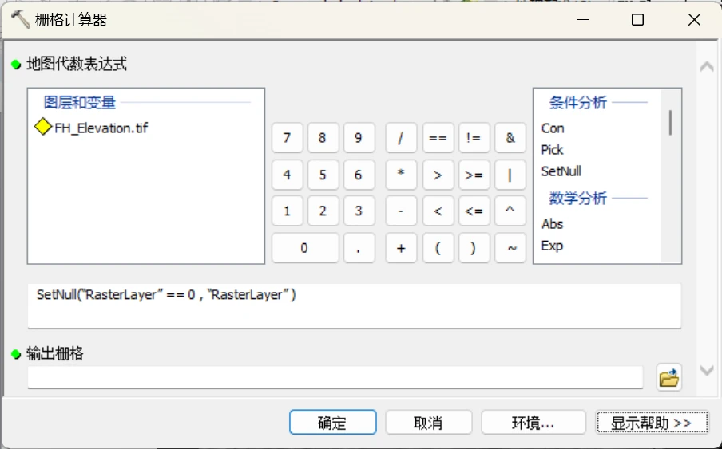Insert the XOR (^) operator
This screenshot has height=449, width=722.
tap(510, 211)
